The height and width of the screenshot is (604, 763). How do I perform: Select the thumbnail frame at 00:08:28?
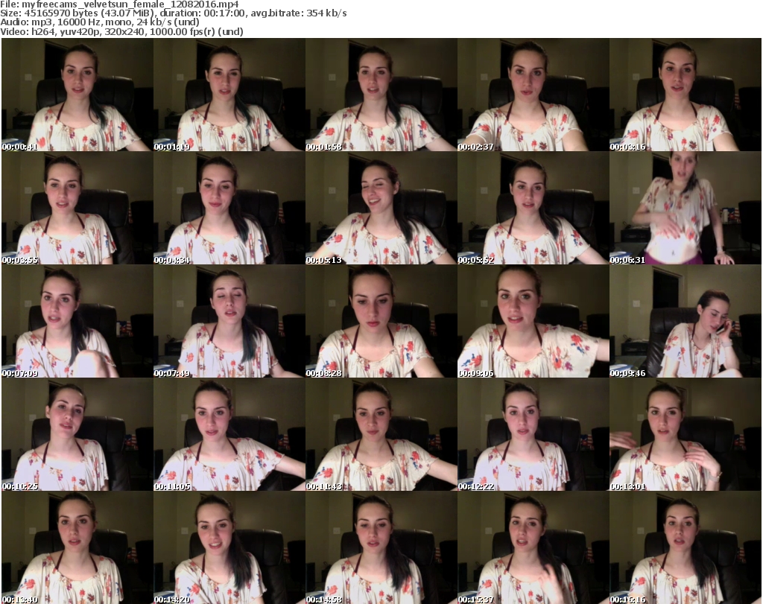[381, 321]
